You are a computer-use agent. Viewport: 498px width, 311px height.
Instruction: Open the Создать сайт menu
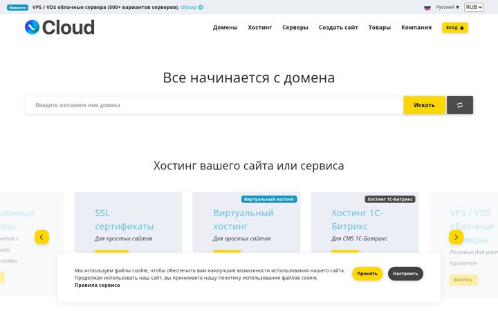[x=338, y=27]
